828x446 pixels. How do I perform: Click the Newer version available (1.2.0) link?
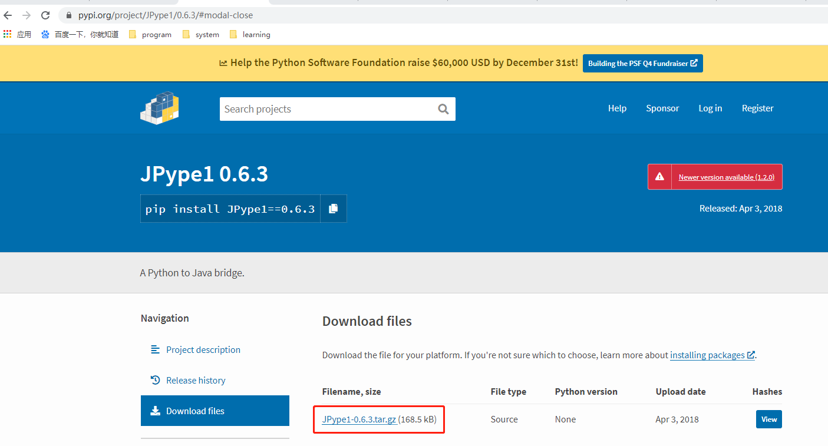[726, 177]
